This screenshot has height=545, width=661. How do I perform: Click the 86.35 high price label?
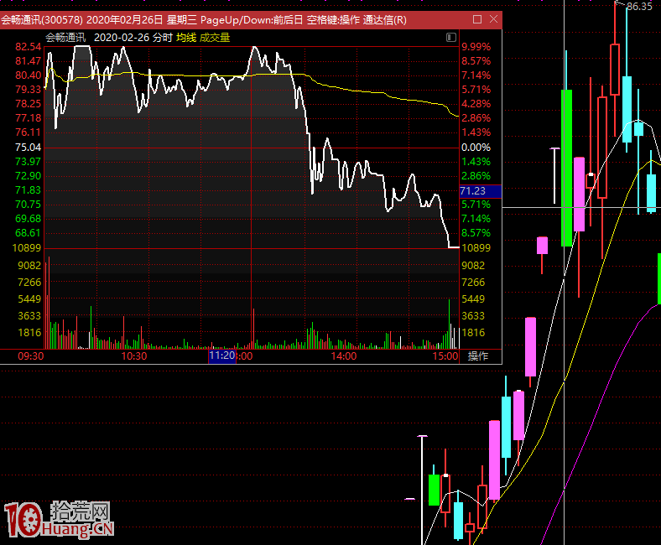639,7
